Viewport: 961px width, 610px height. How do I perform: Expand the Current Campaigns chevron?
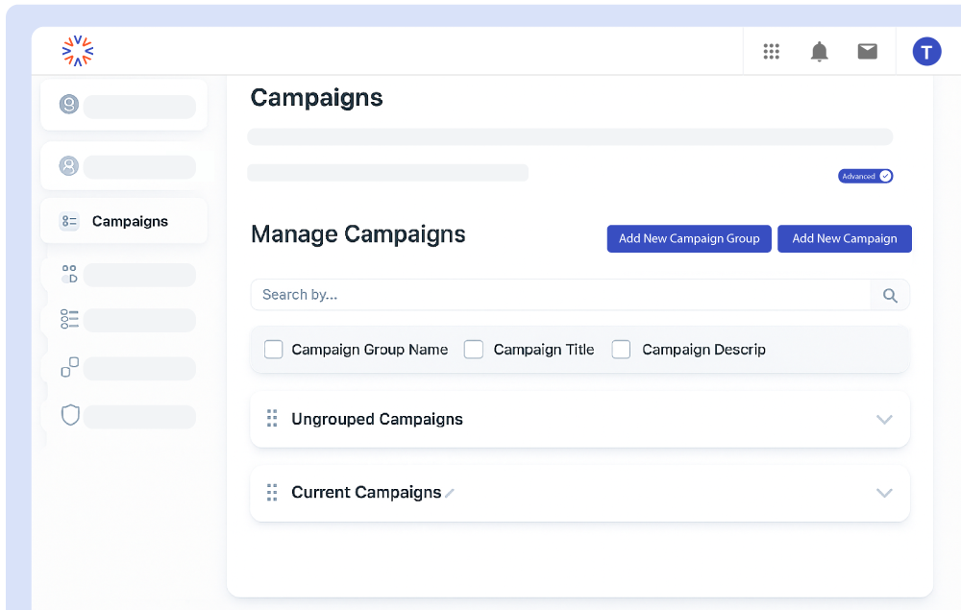pos(884,493)
